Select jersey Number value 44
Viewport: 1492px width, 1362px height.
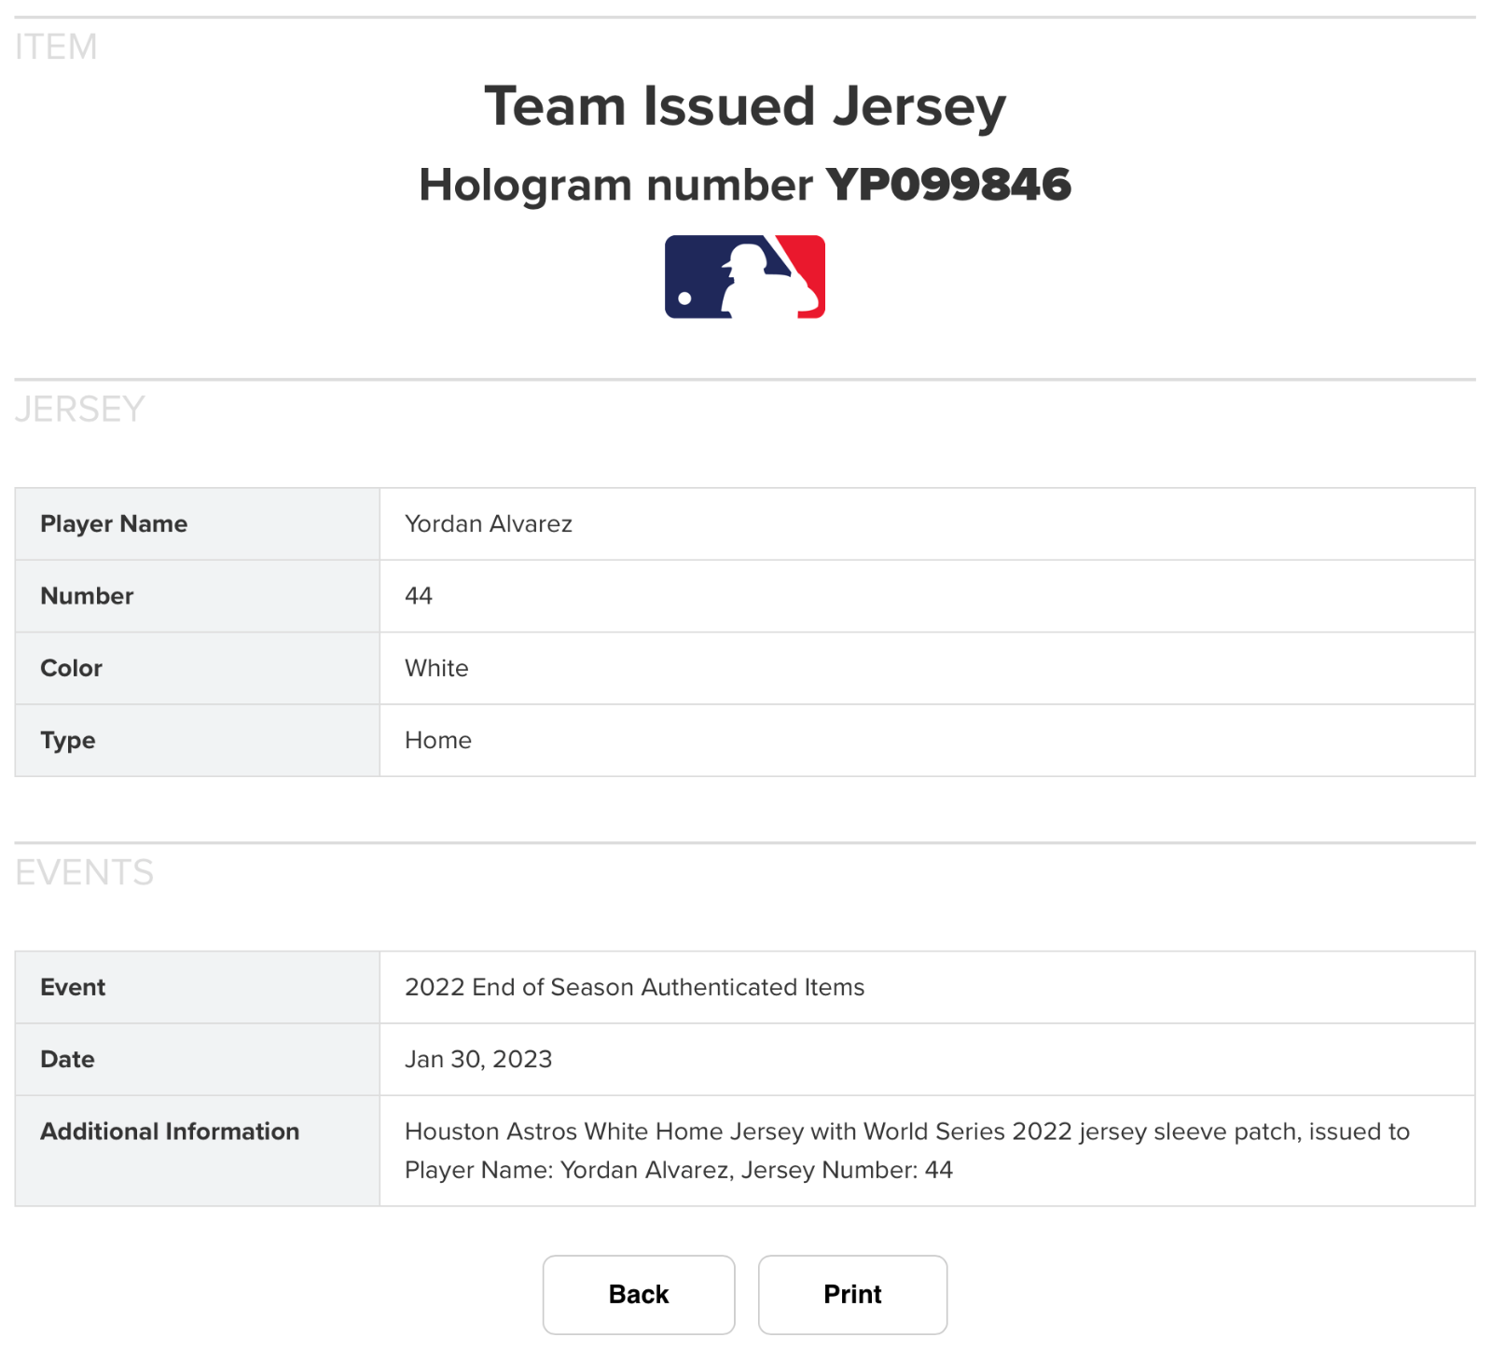coord(419,595)
